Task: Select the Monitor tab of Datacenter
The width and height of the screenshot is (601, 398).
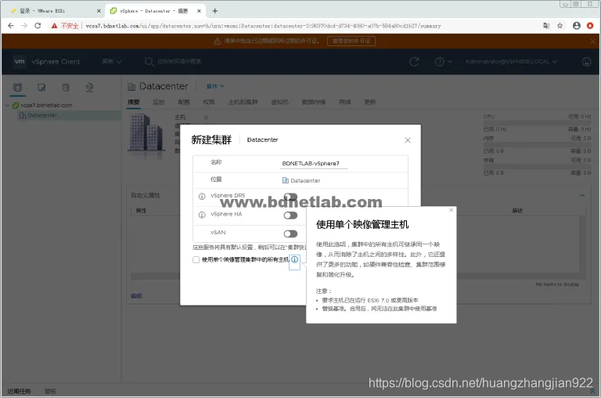Action: [x=159, y=102]
